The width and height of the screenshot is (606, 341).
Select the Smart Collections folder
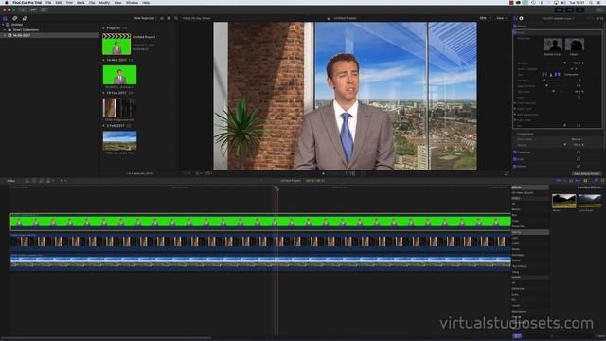pyautogui.click(x=26, y=29)
